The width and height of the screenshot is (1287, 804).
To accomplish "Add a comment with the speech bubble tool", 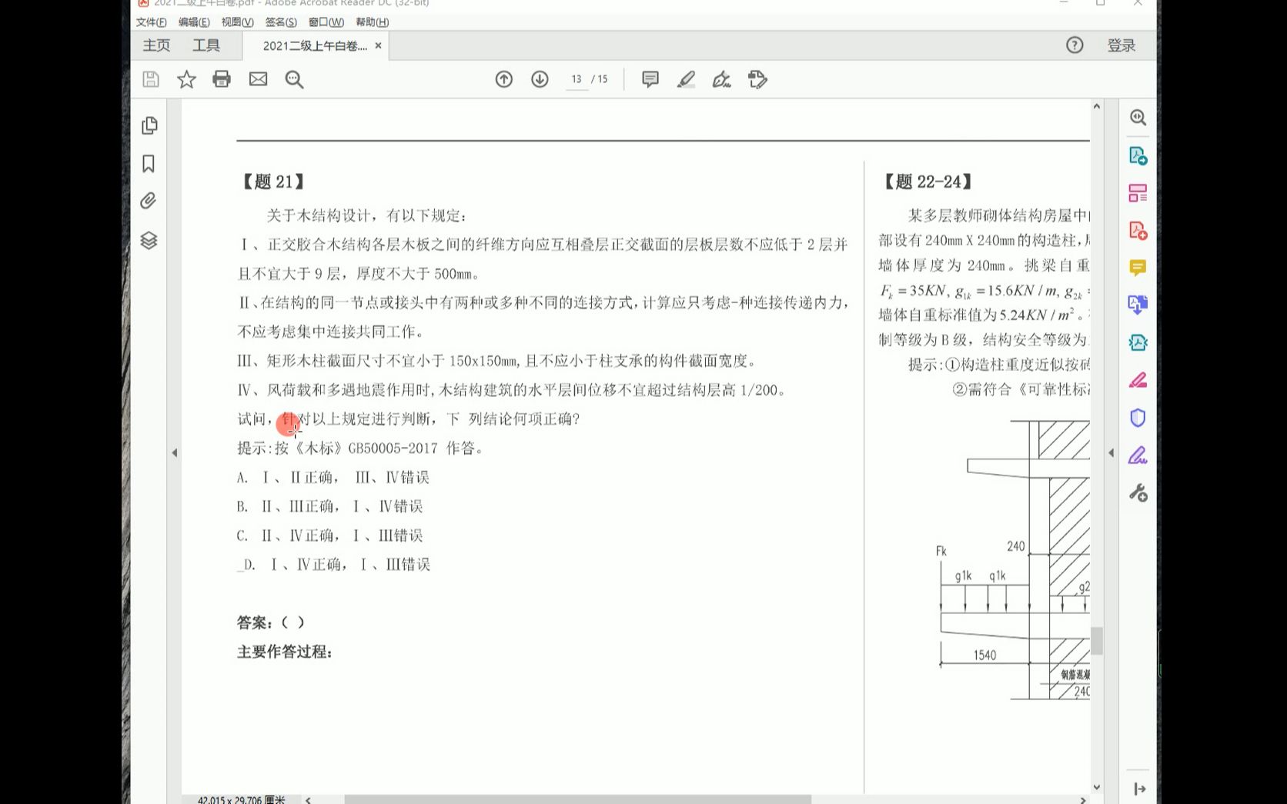I will point(650,78).
